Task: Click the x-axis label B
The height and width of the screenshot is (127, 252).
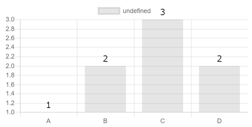Action: [105, 121]
